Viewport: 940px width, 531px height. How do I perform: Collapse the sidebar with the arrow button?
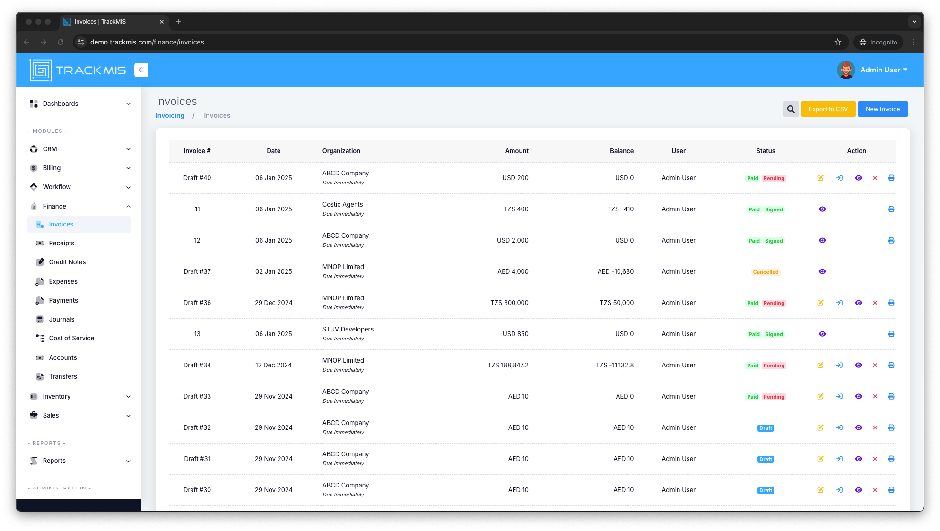click(x=141, y=70)
